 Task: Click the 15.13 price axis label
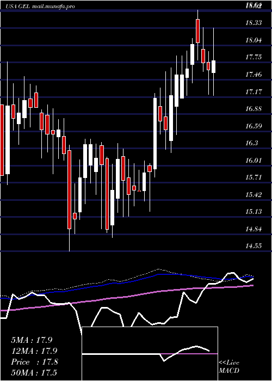(254, 212)
